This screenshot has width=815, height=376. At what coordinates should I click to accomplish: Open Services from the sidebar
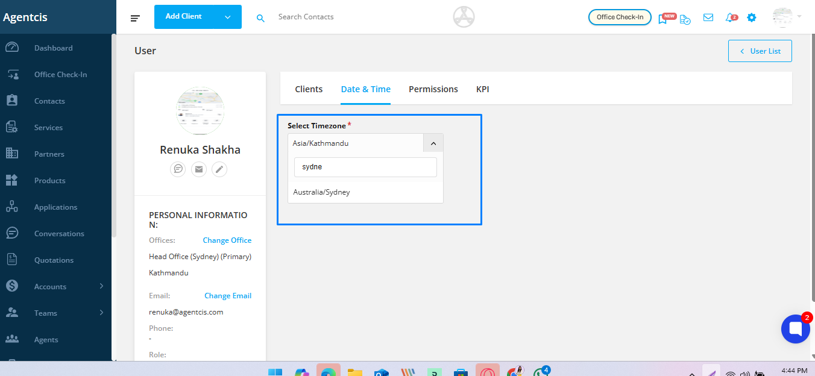pyautogui.click(x=48, y=128)
